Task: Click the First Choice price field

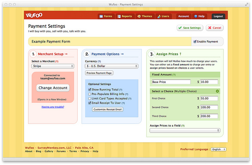Action: tap(209, 98)
